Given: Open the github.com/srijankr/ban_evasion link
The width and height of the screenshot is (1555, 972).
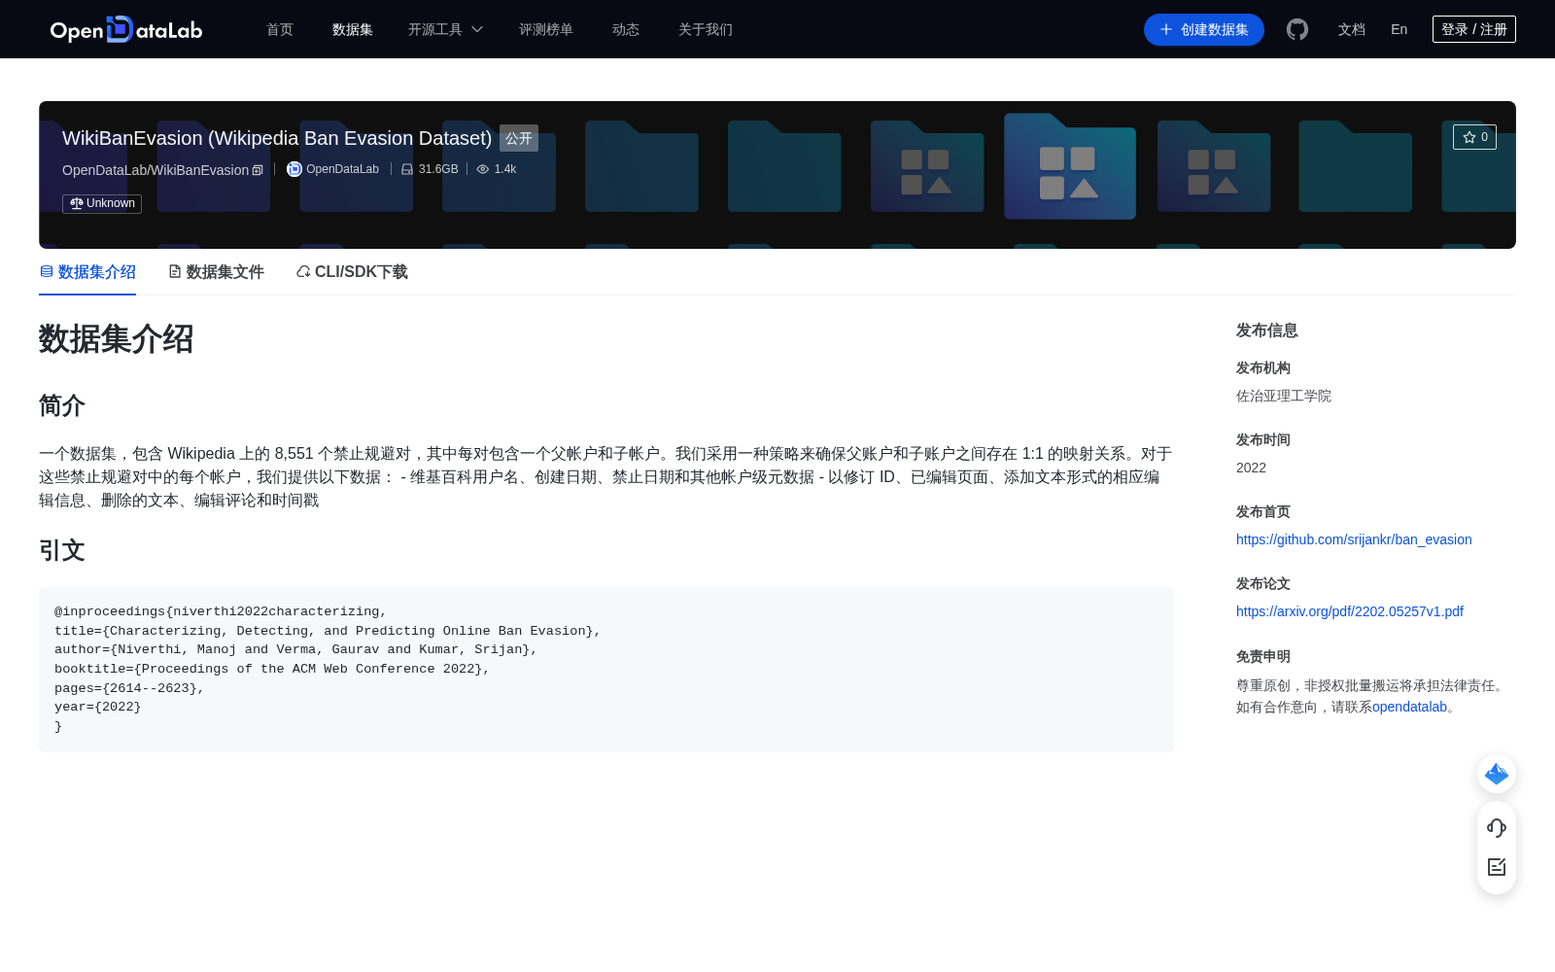Looking at the screenshot, I should (x=1354, y=539).
